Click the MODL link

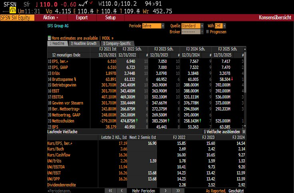[107, 38]
